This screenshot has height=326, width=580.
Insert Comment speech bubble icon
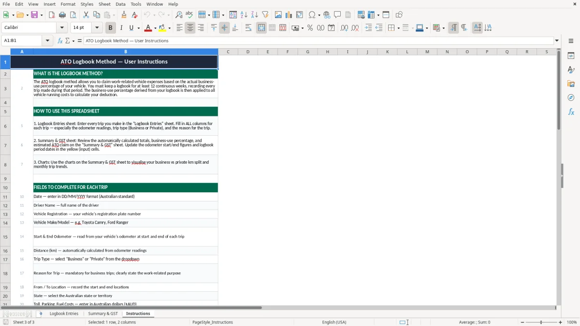point(337,15)
